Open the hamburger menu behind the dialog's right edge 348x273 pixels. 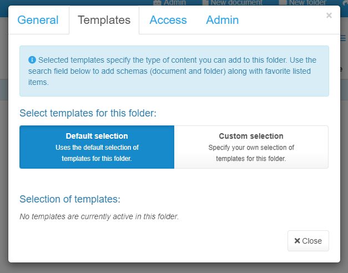pyautogui.click(x=343, y=39)
